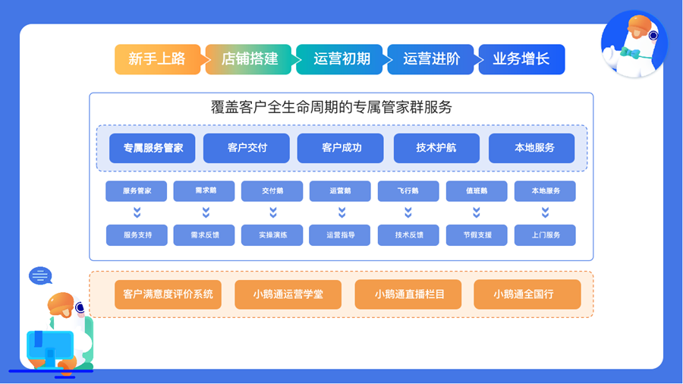Click the goose mascot avatar in the circle

634,44
